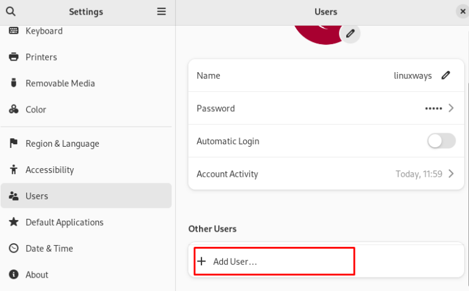
Task: Open the hamburger menu in Settings
Action: [x=161, y=12]
